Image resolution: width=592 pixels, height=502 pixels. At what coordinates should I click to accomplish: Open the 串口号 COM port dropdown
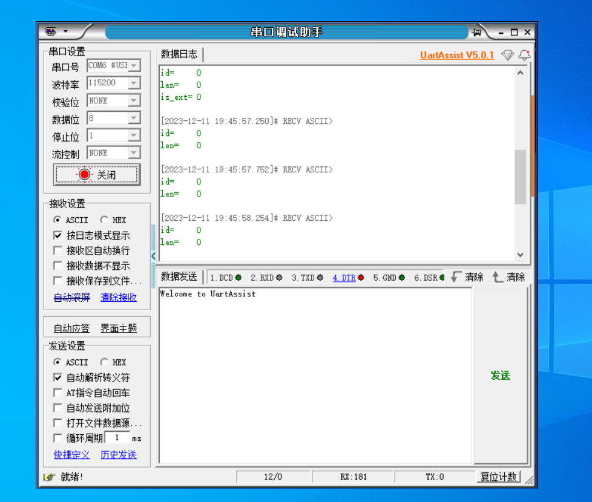pyautogui.click(x=134, y=65)
